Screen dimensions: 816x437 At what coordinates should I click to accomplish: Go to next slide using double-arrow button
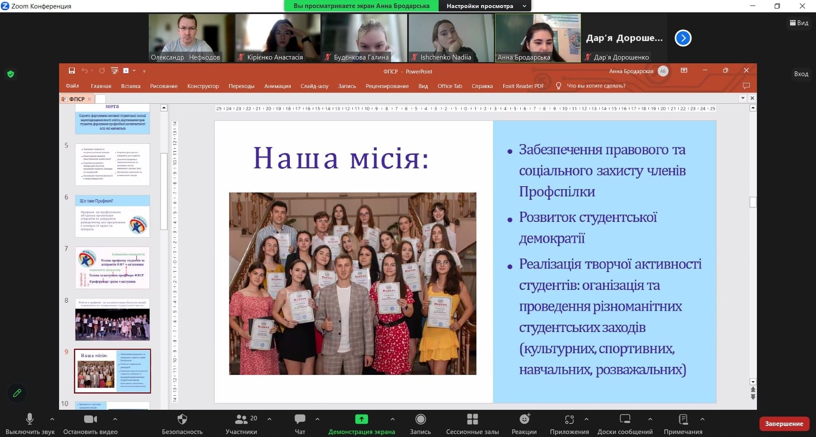[753, 397]
